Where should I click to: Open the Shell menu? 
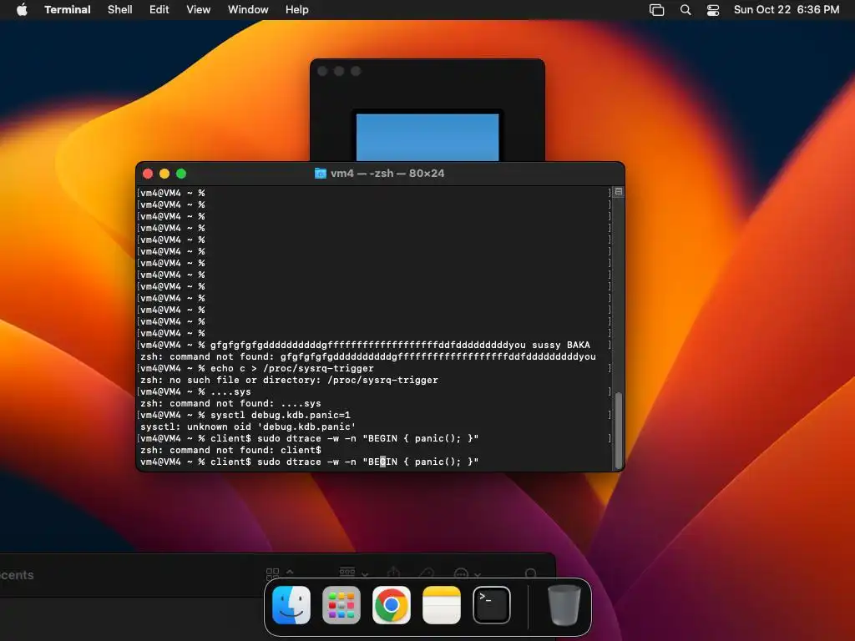coord(120,10)
